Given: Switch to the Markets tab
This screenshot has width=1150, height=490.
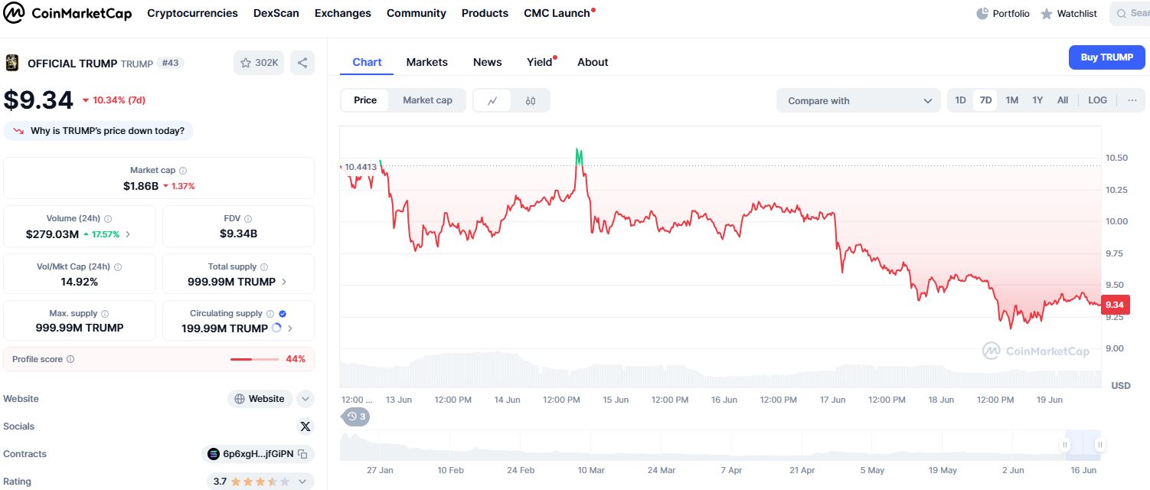Looking at the screenshot, I should coord(427,62).
